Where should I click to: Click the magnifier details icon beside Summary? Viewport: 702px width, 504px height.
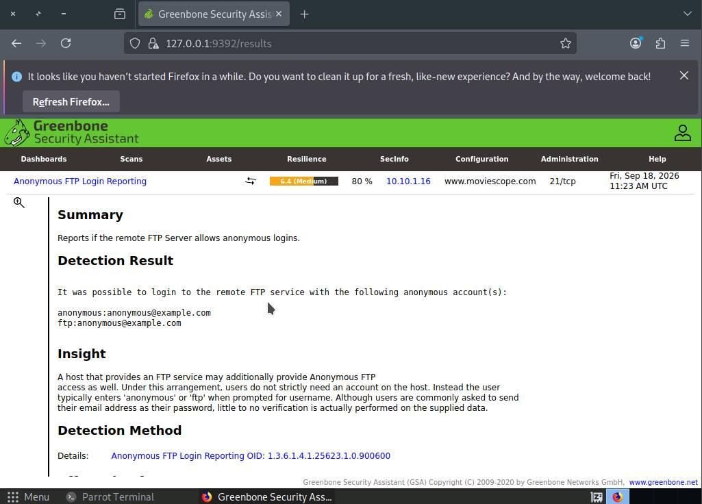pyautogui.click(x=18, y=202)
